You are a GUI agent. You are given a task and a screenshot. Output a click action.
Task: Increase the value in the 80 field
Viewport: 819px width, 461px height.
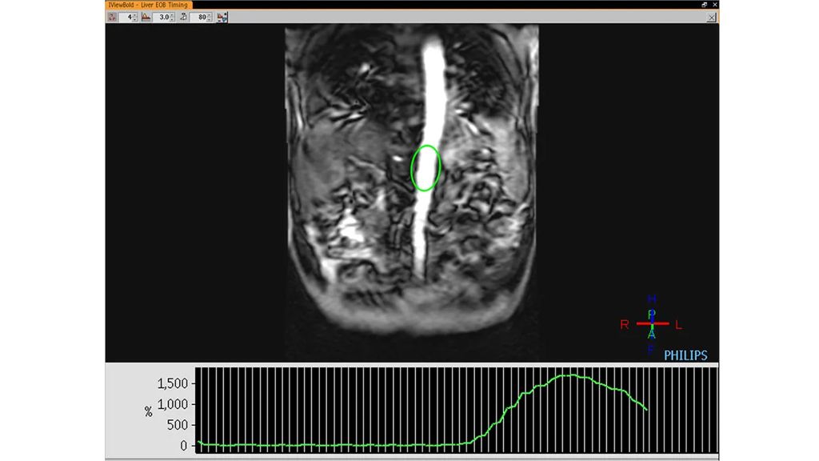(x=210, y=15)
